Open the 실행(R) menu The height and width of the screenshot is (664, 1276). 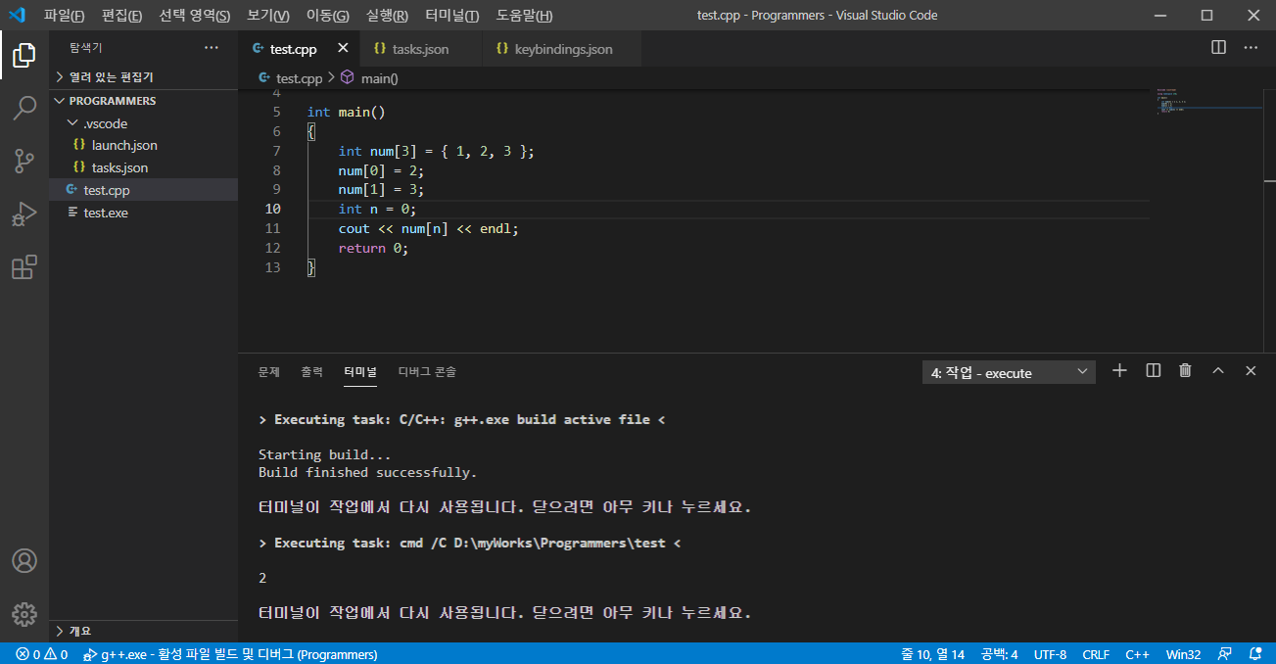click(386, 16)
